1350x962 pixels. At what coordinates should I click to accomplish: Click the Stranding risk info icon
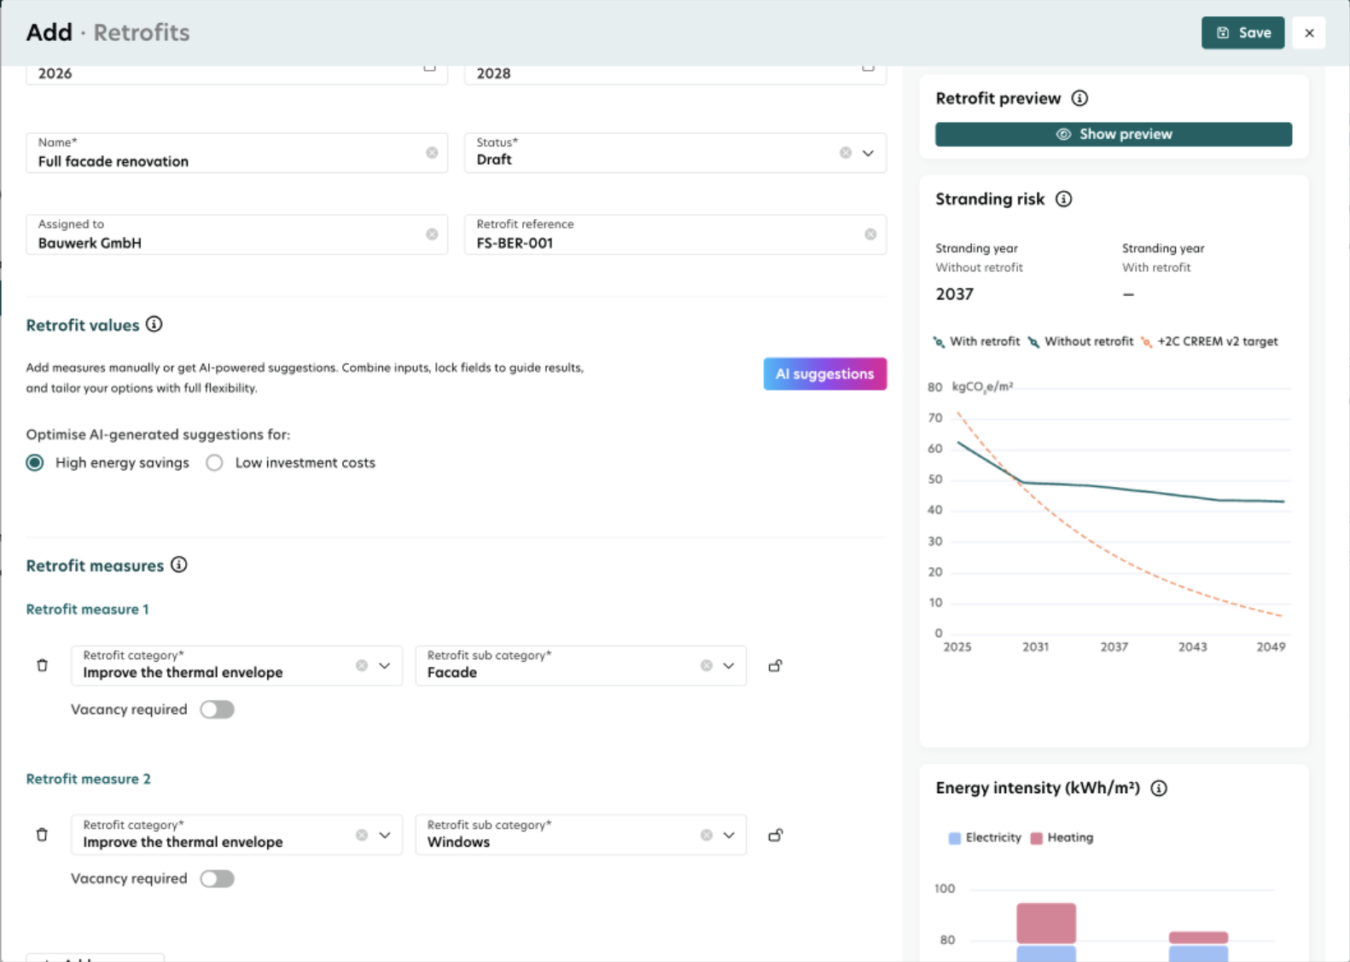point(1063,199)
